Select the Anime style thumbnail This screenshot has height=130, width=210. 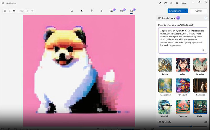click(x=183, y=65)
